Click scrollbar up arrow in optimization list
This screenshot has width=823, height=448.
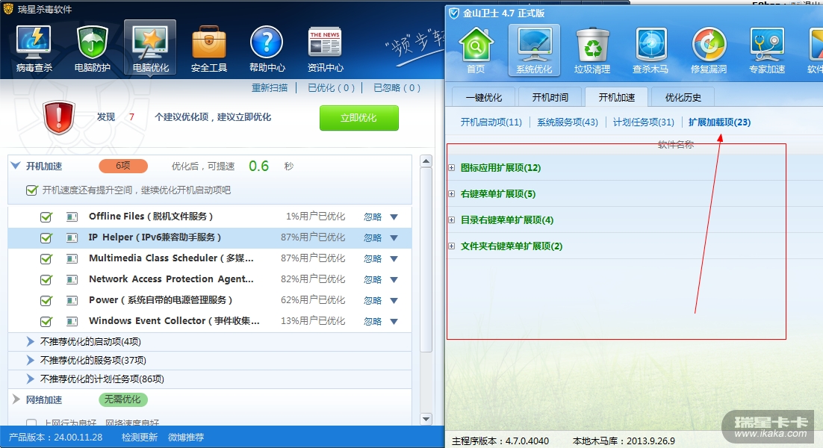(x=426, y=161)
